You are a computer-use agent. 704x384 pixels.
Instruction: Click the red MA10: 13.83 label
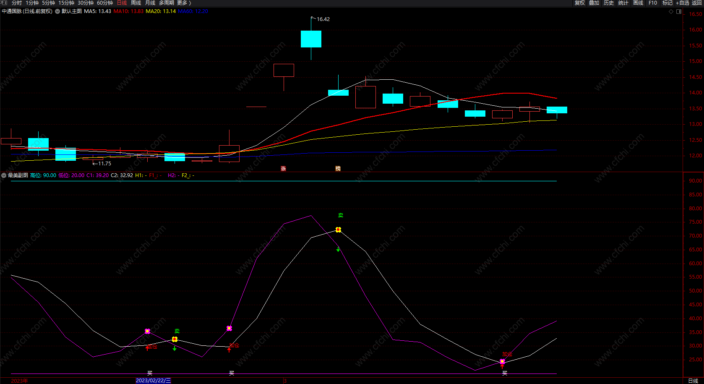click(128, 11)
